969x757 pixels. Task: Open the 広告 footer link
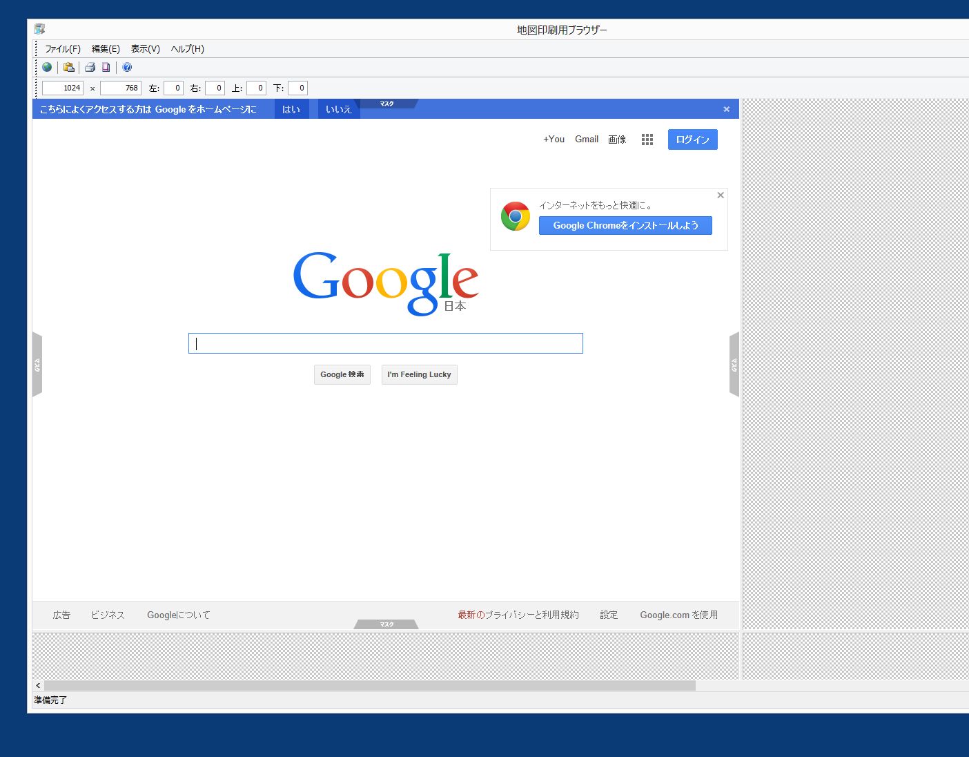tap(61, 615)
